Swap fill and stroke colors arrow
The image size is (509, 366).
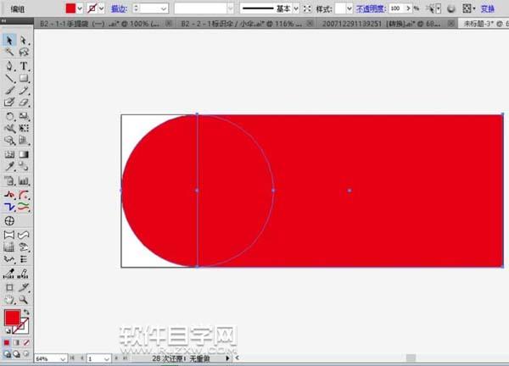28,313
